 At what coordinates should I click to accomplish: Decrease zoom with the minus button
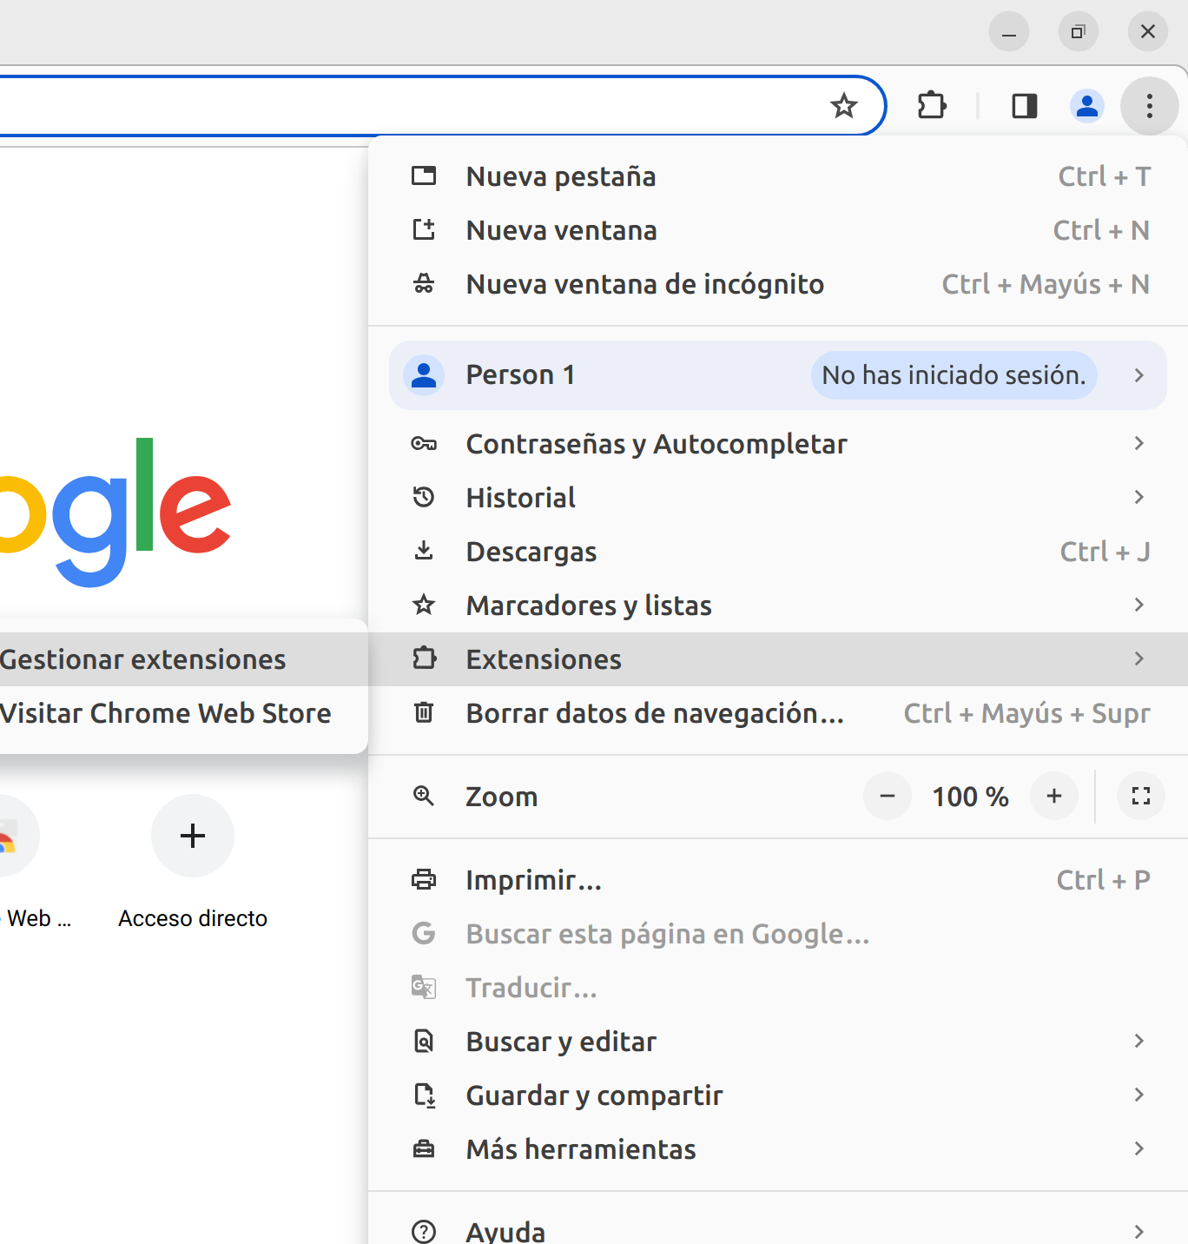(887, 796)
